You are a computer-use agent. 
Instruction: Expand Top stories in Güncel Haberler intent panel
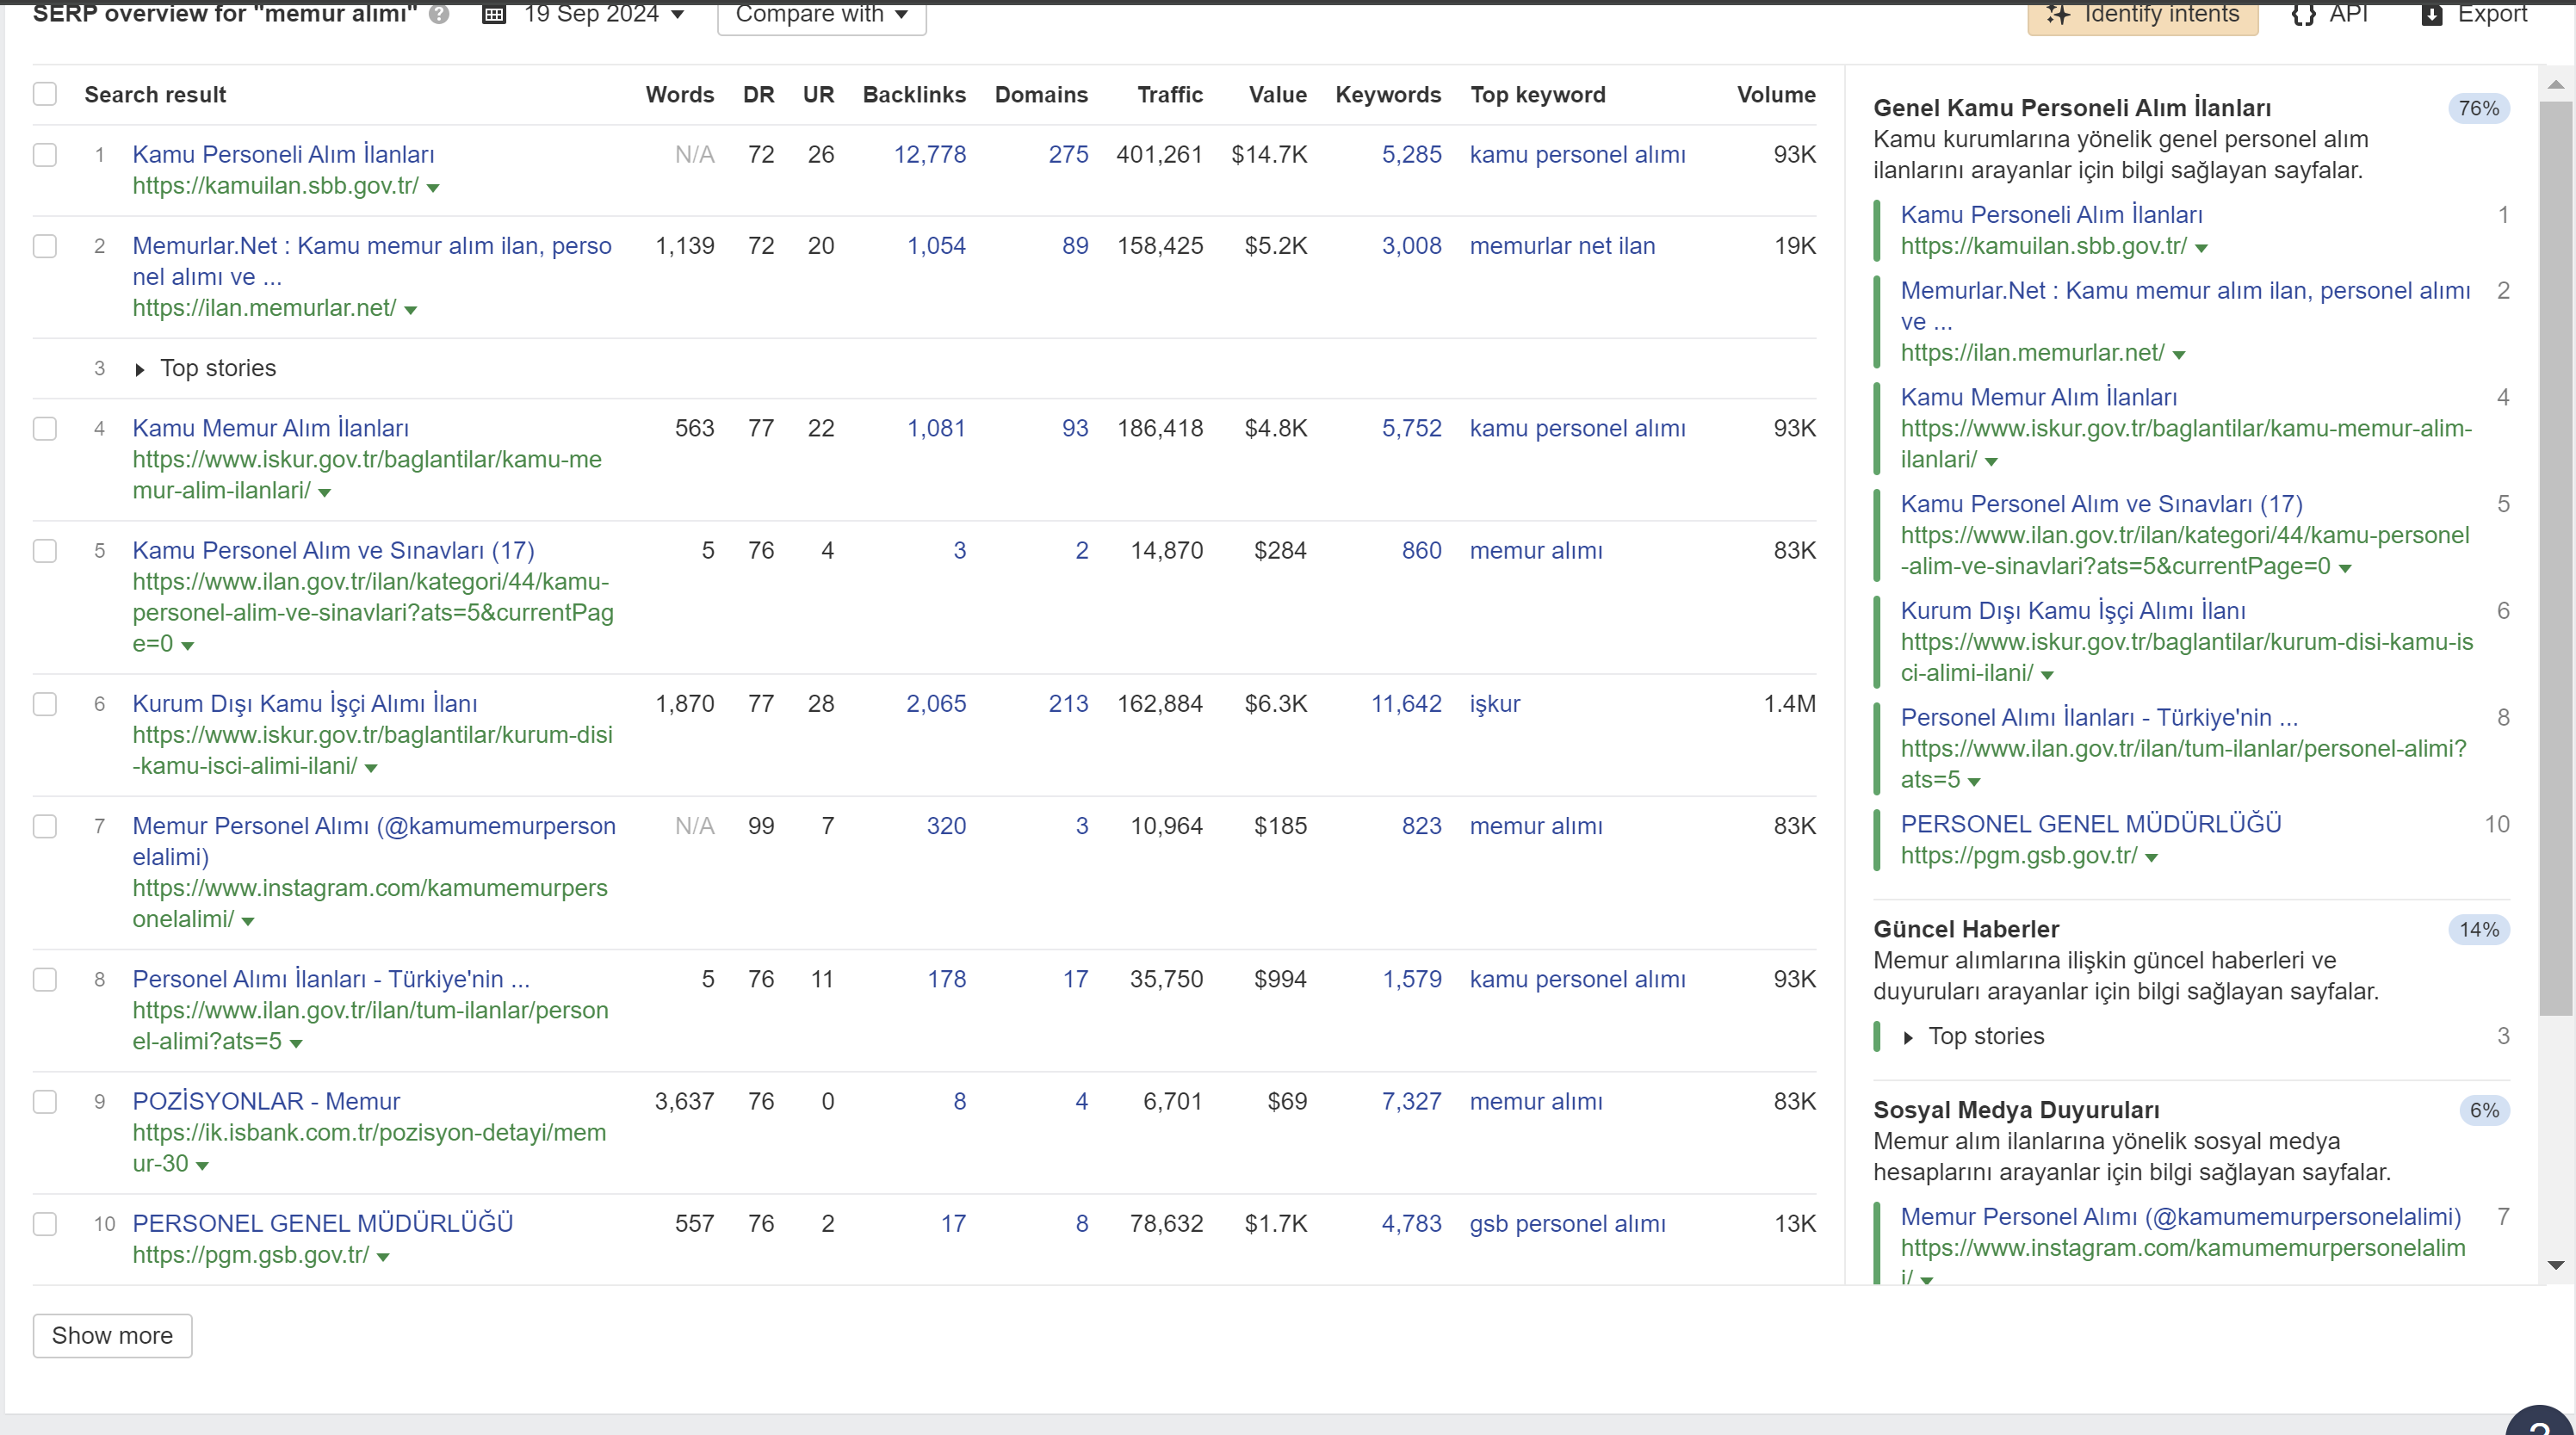(x=1908, y=1038)
